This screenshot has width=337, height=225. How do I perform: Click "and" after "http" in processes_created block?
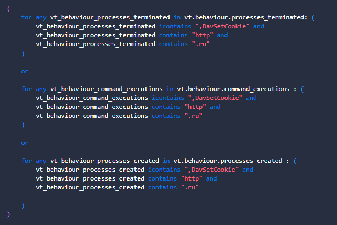click(211, 179)
